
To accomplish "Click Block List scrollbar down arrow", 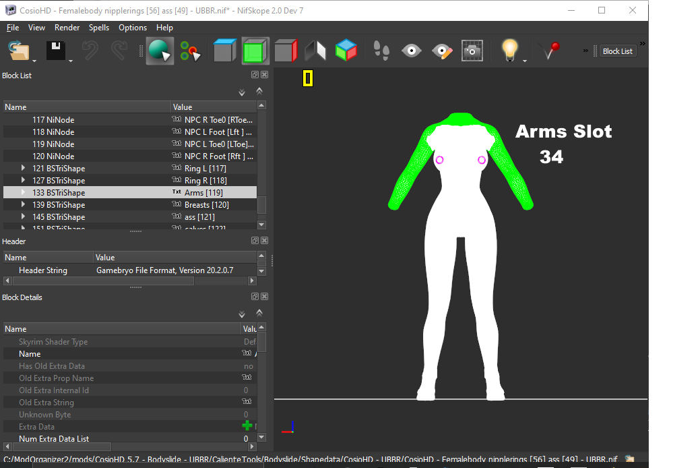I will (261, 225).
